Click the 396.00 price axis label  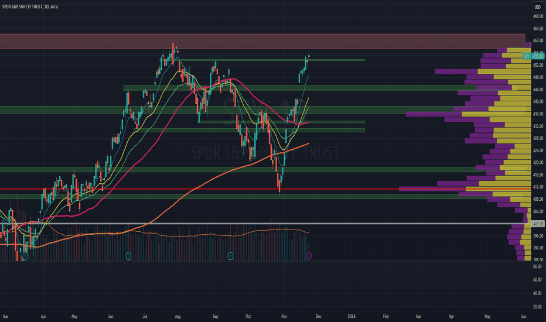(x=538, y=236)
